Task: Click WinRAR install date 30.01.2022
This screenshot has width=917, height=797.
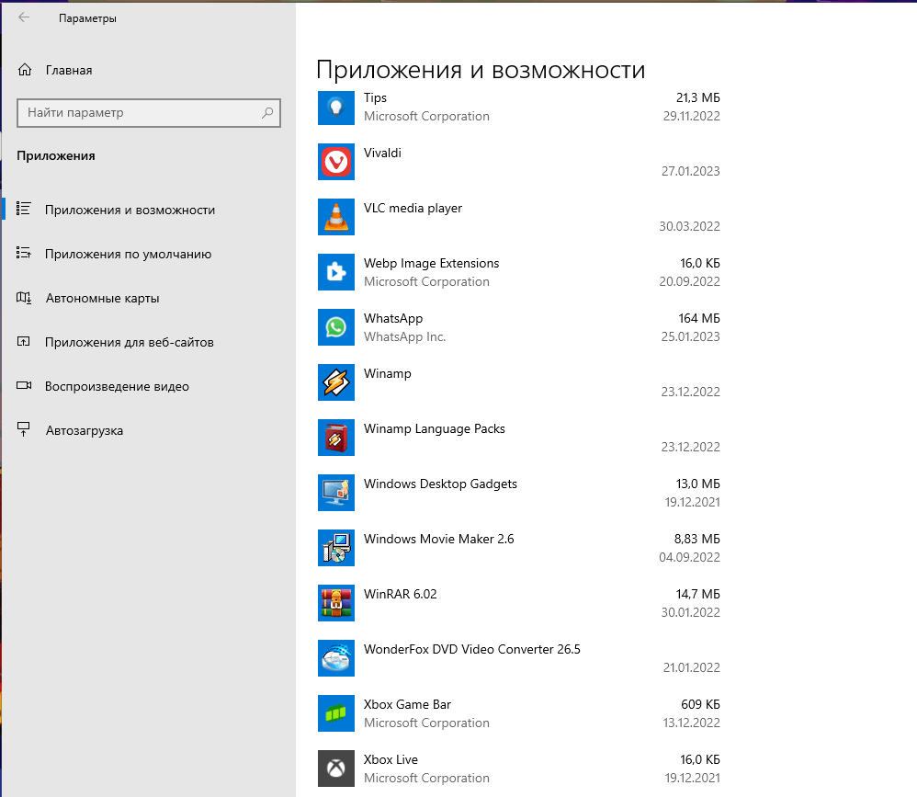Action: 691,612
